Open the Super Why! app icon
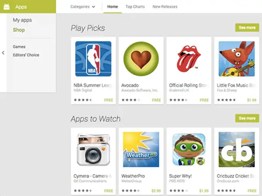262x196 pixels. coord(189,149)
